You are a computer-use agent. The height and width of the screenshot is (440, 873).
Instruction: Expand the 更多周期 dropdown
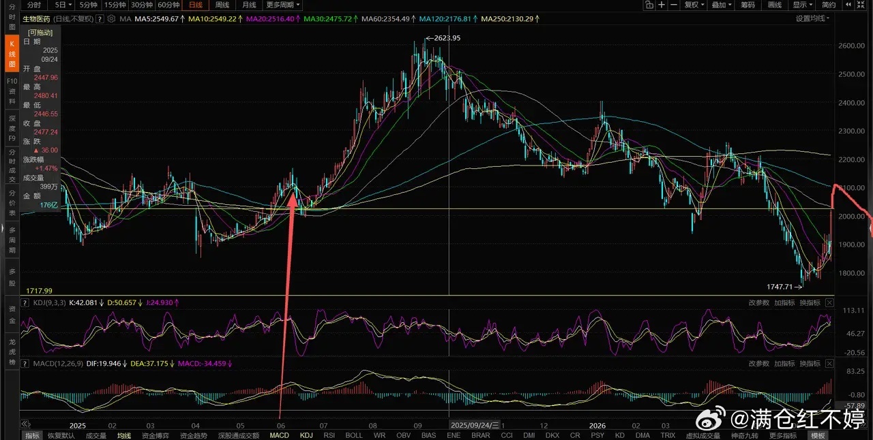click(282, 5)
